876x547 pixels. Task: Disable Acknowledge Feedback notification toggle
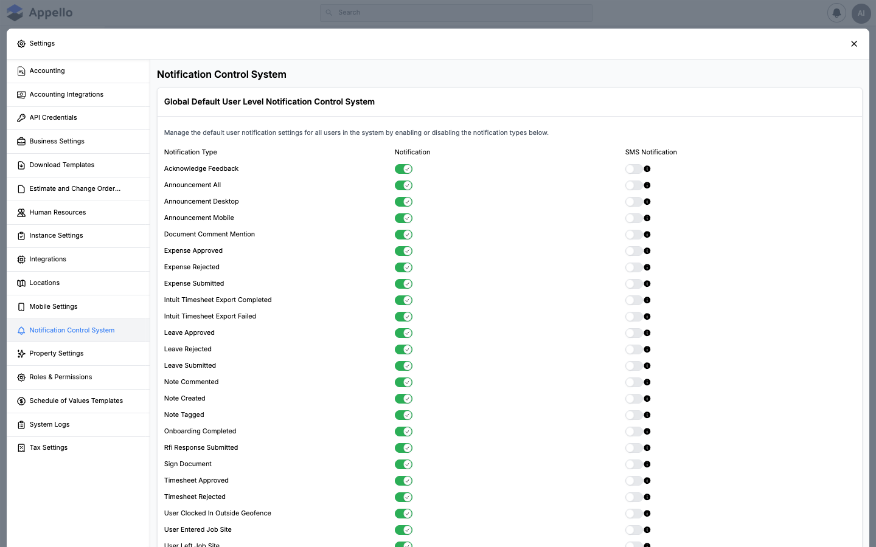tap(403, 169)
